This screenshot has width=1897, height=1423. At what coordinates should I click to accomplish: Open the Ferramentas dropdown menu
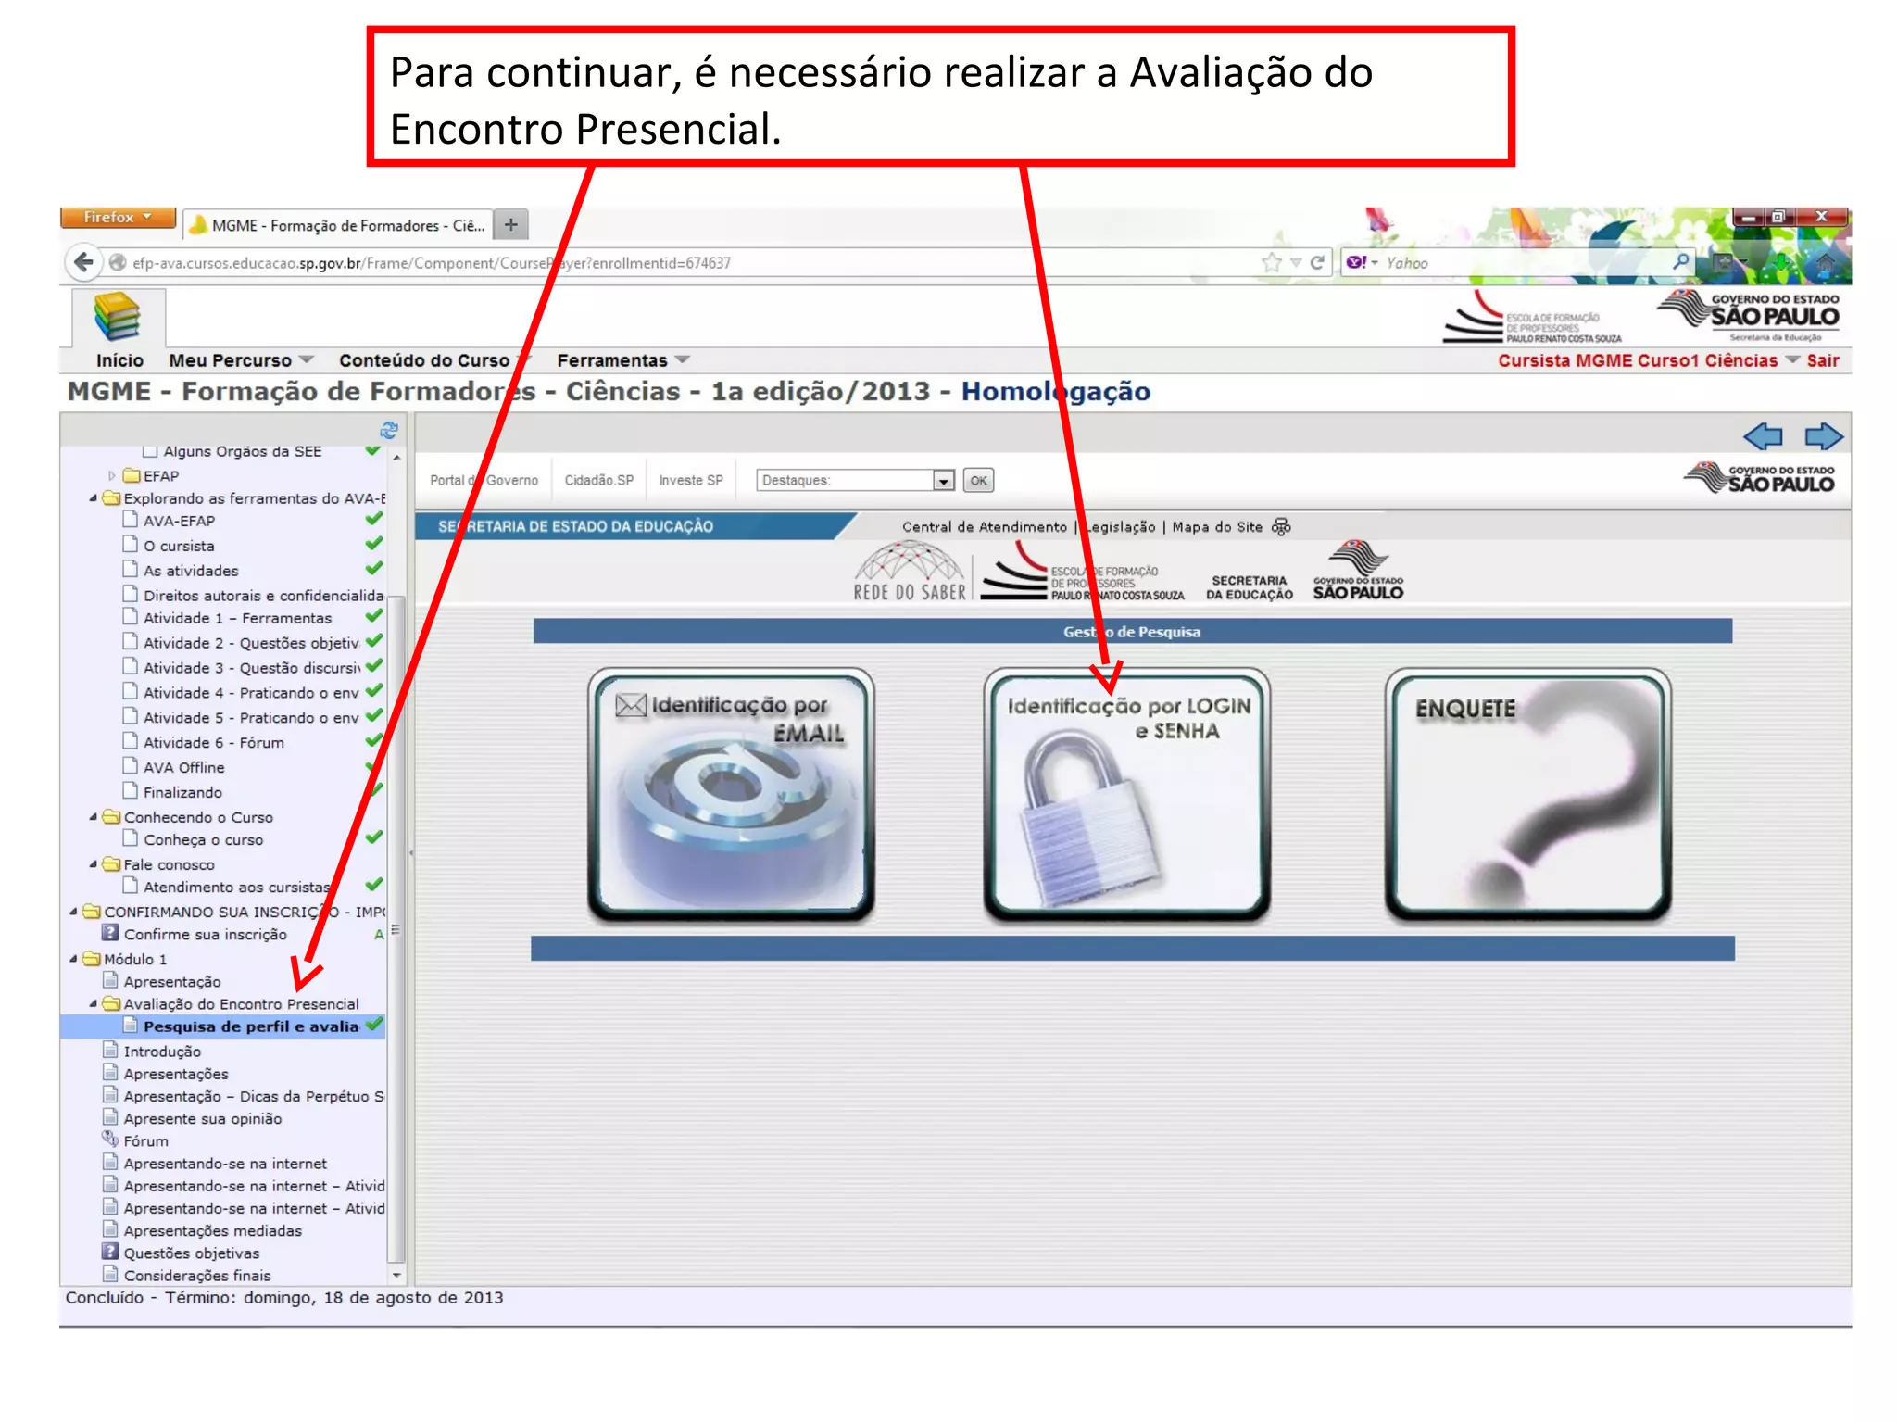(x=622, y=360)
